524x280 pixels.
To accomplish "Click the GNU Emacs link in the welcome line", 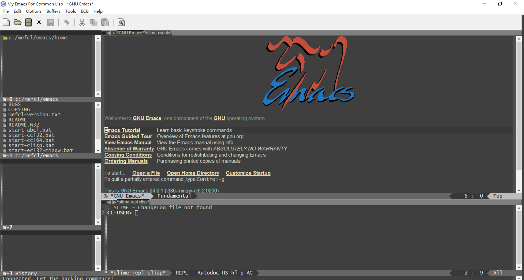I will 147,118.
